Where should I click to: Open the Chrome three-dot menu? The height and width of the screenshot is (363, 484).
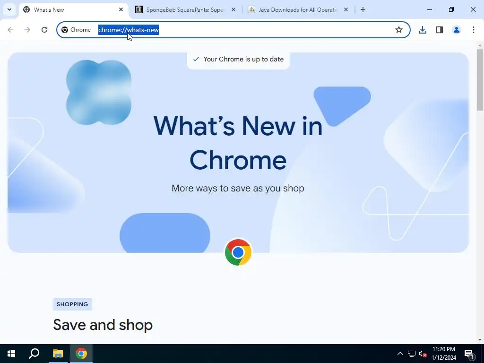coord(474,30)
